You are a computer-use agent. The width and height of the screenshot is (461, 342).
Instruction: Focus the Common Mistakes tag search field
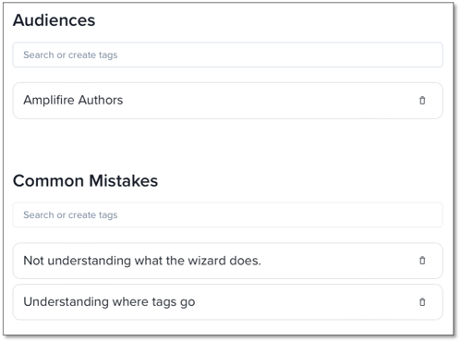[227, 214]
